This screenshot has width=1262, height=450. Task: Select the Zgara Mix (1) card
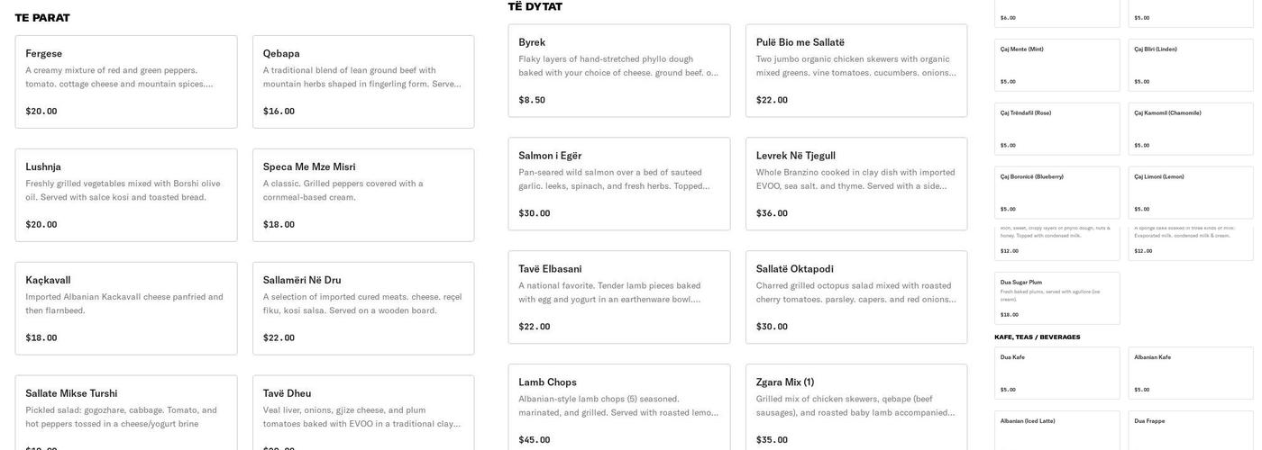pyautogui.click(x=855, y=411)
